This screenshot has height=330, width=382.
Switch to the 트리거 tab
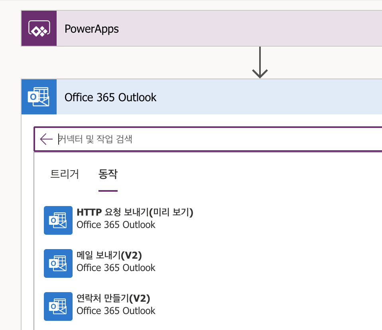coord(65,174)
